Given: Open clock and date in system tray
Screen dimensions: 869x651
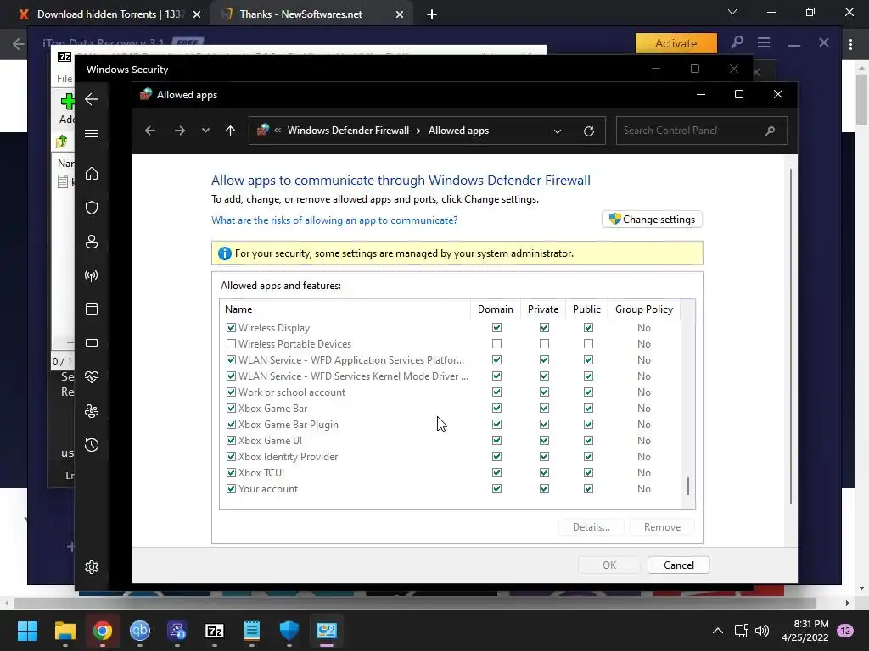Looking at the screenshot, I should [805, 631].
